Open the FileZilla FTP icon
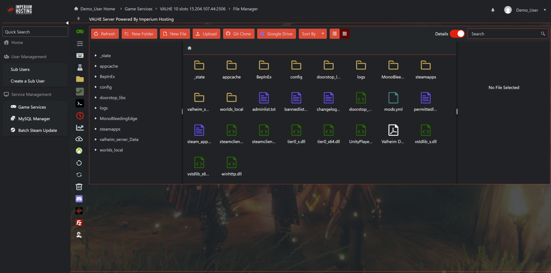This screenshot has width=551, height=273. point(79,223)
